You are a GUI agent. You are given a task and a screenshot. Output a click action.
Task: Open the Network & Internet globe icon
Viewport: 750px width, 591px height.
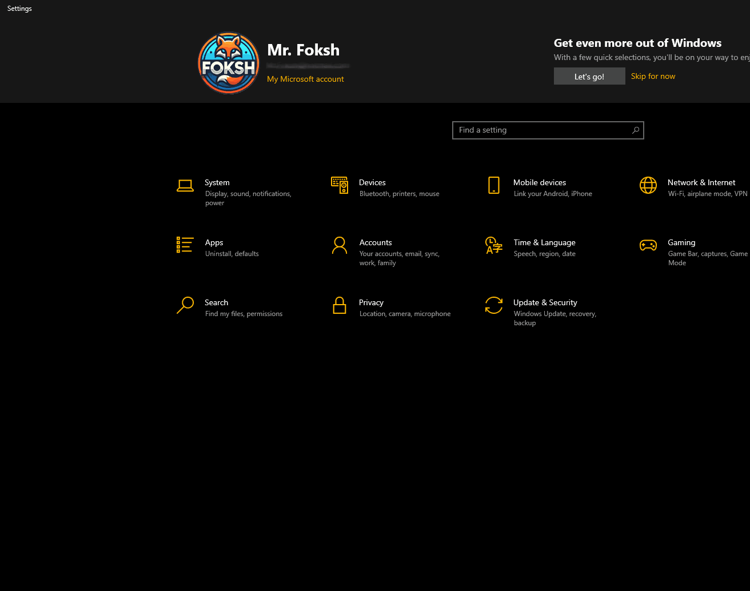[x=648, y=185]
